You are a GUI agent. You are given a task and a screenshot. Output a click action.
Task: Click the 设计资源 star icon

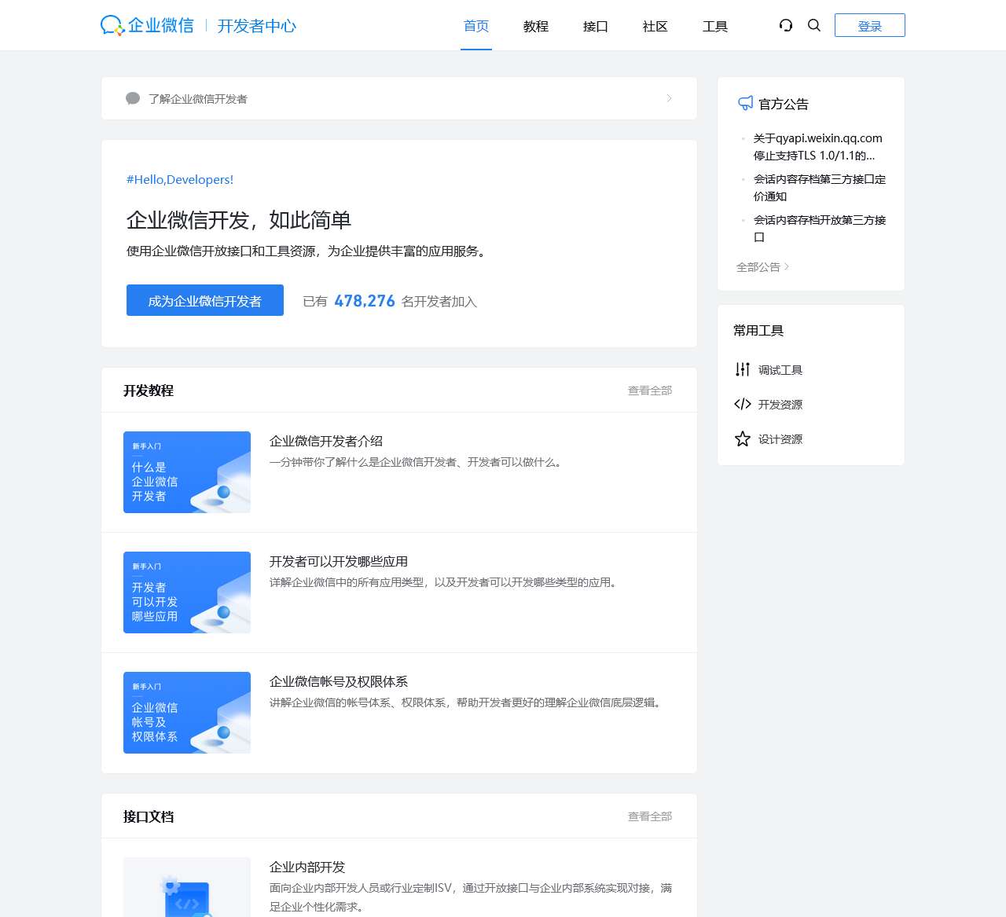[x=743, y=438]
